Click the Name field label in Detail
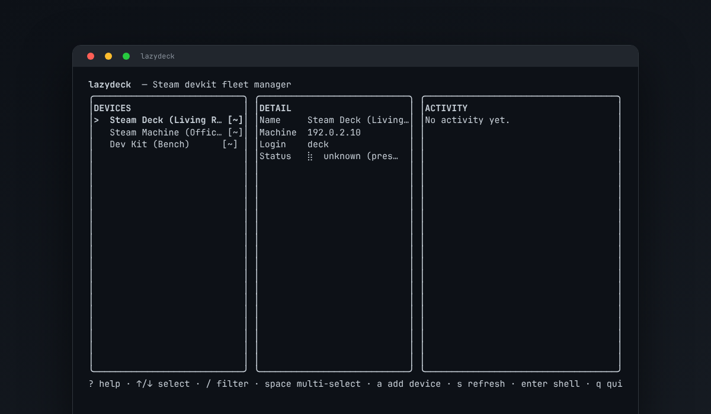 tap(270, 120)
